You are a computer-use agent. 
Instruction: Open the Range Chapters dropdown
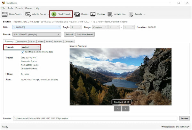pos(100,27)
